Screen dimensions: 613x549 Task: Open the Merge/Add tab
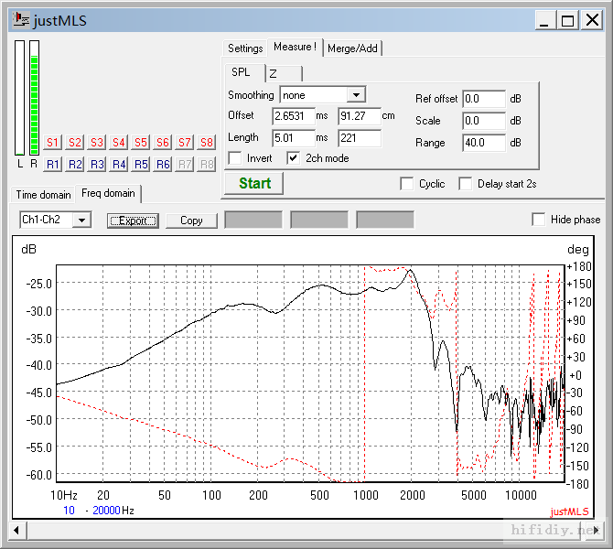coord(352,48)
